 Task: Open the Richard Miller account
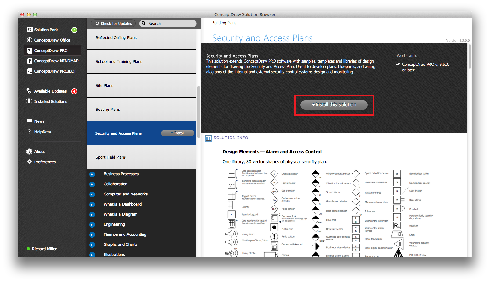point(44,249)
